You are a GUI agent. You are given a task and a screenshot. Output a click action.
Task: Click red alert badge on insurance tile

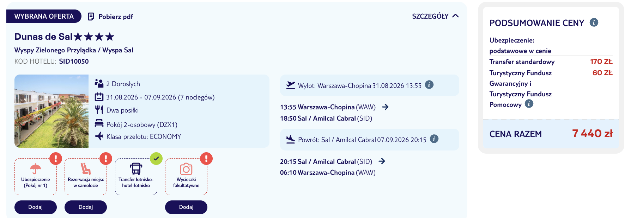point(56,159)
